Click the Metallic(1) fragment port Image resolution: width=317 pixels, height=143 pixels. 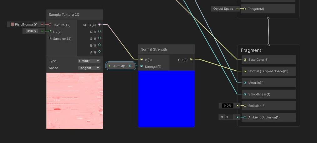click(245, 83)
